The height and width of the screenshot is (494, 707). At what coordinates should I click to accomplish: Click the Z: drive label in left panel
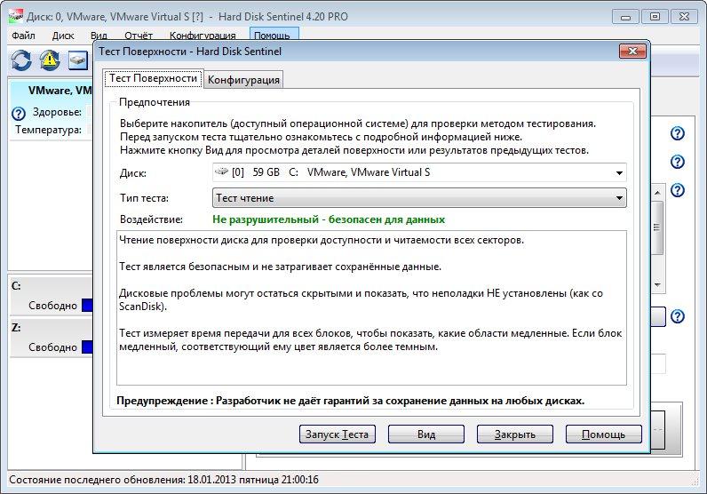point(16,328)
